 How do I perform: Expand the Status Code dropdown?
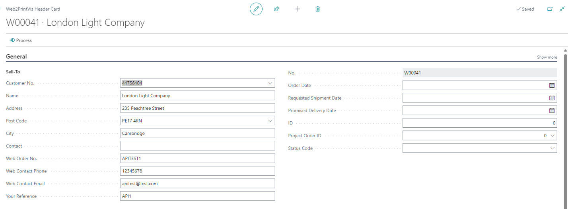click(x=552, y=148)
